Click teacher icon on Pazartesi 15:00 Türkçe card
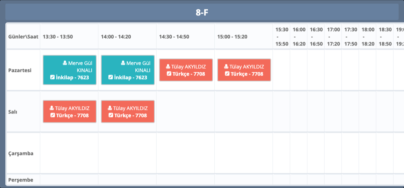 point(226,67)
